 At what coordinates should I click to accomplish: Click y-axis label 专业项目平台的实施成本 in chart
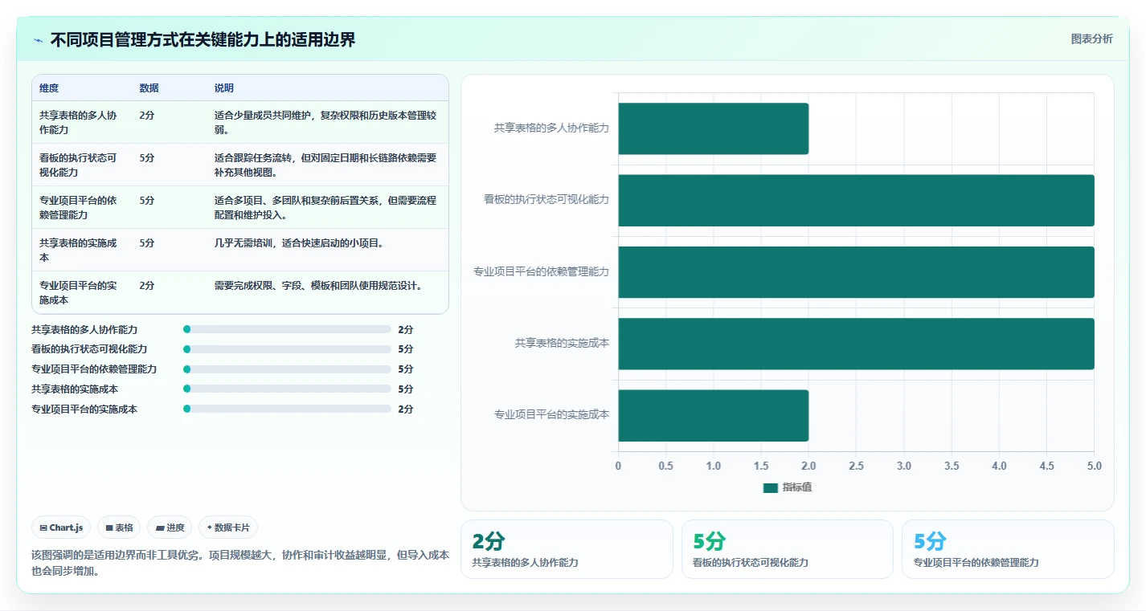(x=551, y=414)
